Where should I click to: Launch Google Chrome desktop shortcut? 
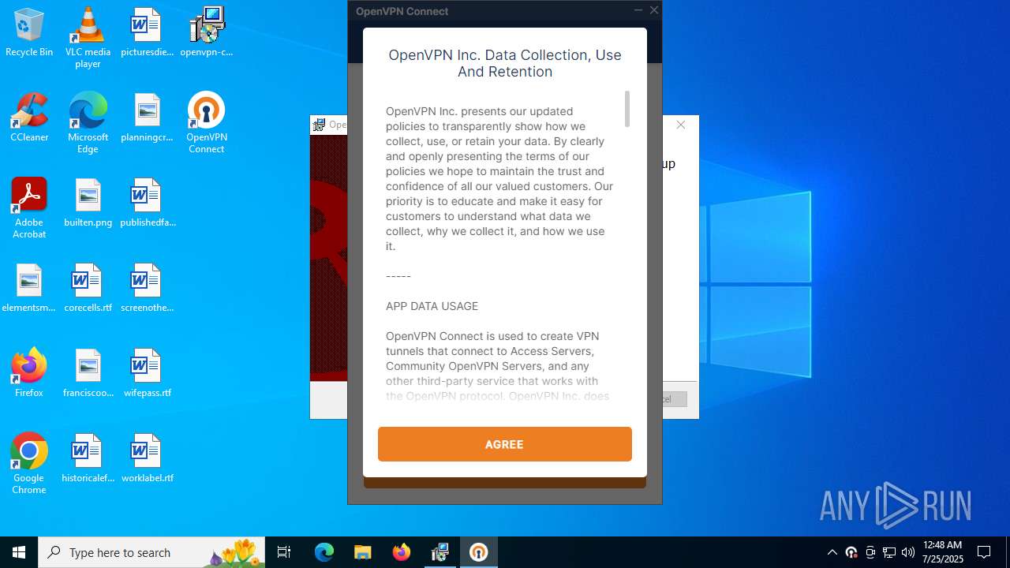click(29, 463)
